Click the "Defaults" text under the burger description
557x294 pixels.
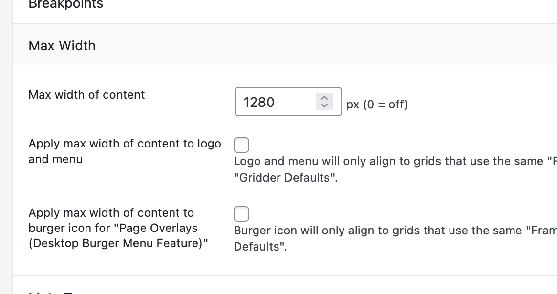coord(260,247)
